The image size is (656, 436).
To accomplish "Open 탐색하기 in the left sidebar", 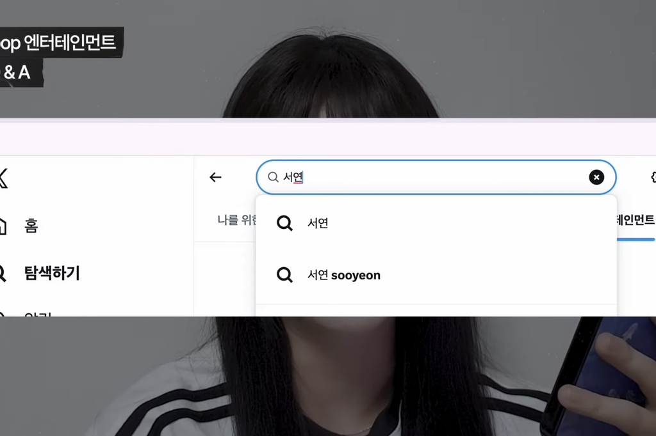I will click(51, 274).
